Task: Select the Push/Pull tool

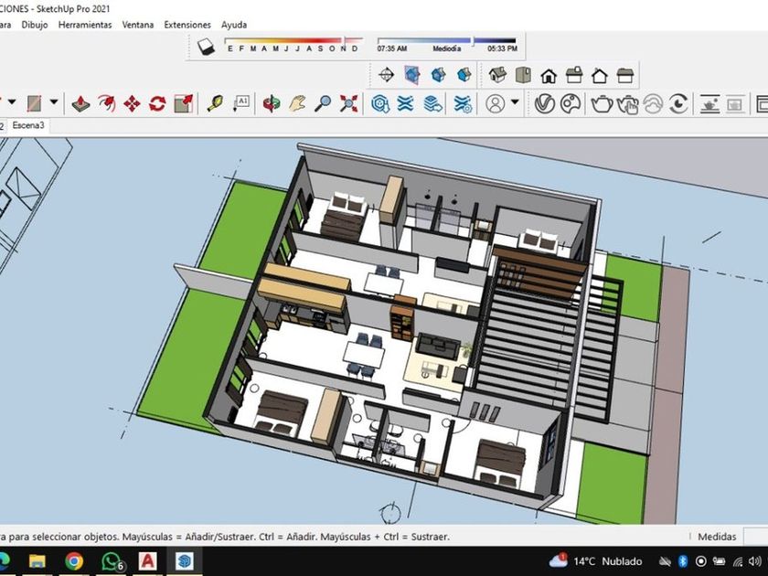Action: coord(80,103)
